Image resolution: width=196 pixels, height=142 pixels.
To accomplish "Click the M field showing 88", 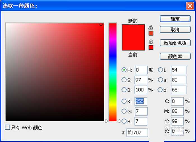I will click(x=177, y=111).
